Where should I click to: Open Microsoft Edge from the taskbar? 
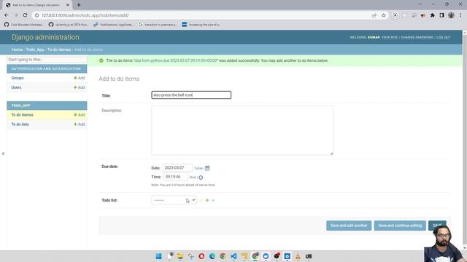212,256
